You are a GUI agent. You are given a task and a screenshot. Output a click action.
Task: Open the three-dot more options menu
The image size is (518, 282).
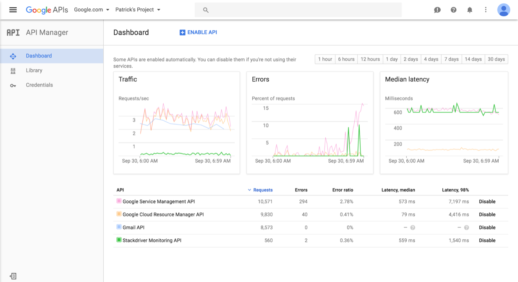[486, 10]
